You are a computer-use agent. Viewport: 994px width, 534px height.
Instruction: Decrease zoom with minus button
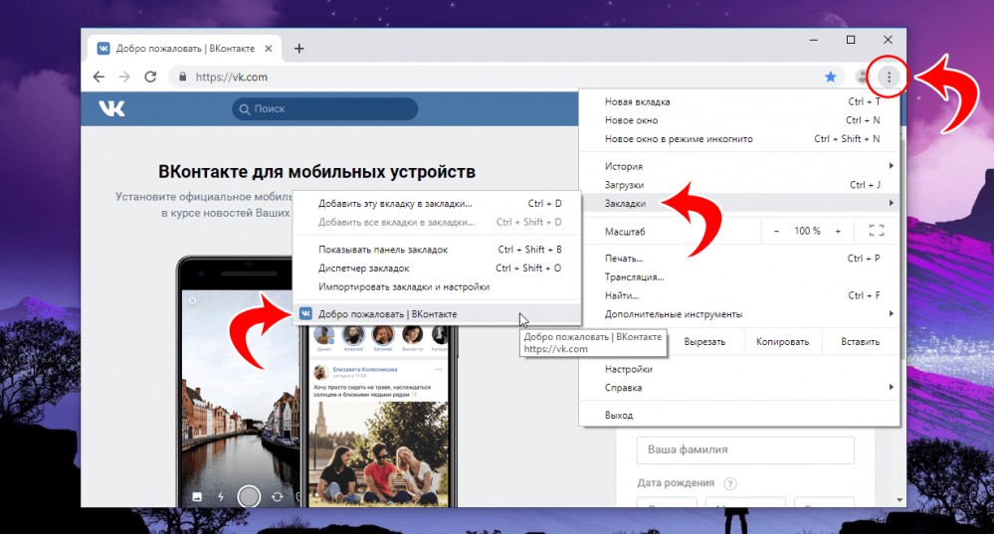pos(776,232)
